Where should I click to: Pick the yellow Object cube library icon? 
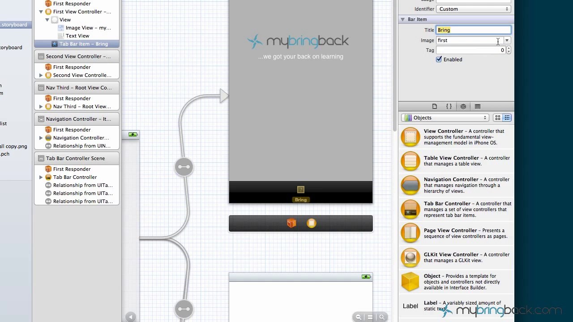[x=411, y=282]
